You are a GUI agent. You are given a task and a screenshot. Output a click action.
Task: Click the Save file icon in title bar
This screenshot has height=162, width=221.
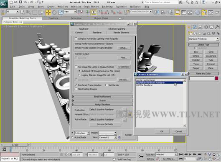click(x=20, y=2)
